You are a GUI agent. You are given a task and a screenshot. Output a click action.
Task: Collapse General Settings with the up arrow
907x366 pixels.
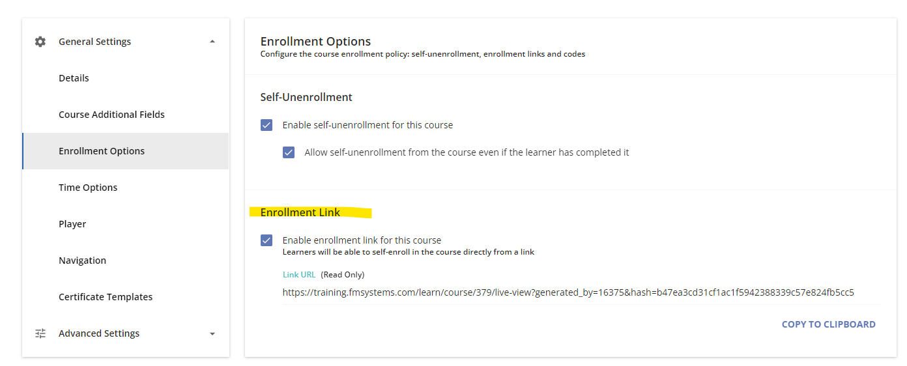click(212, 42)
